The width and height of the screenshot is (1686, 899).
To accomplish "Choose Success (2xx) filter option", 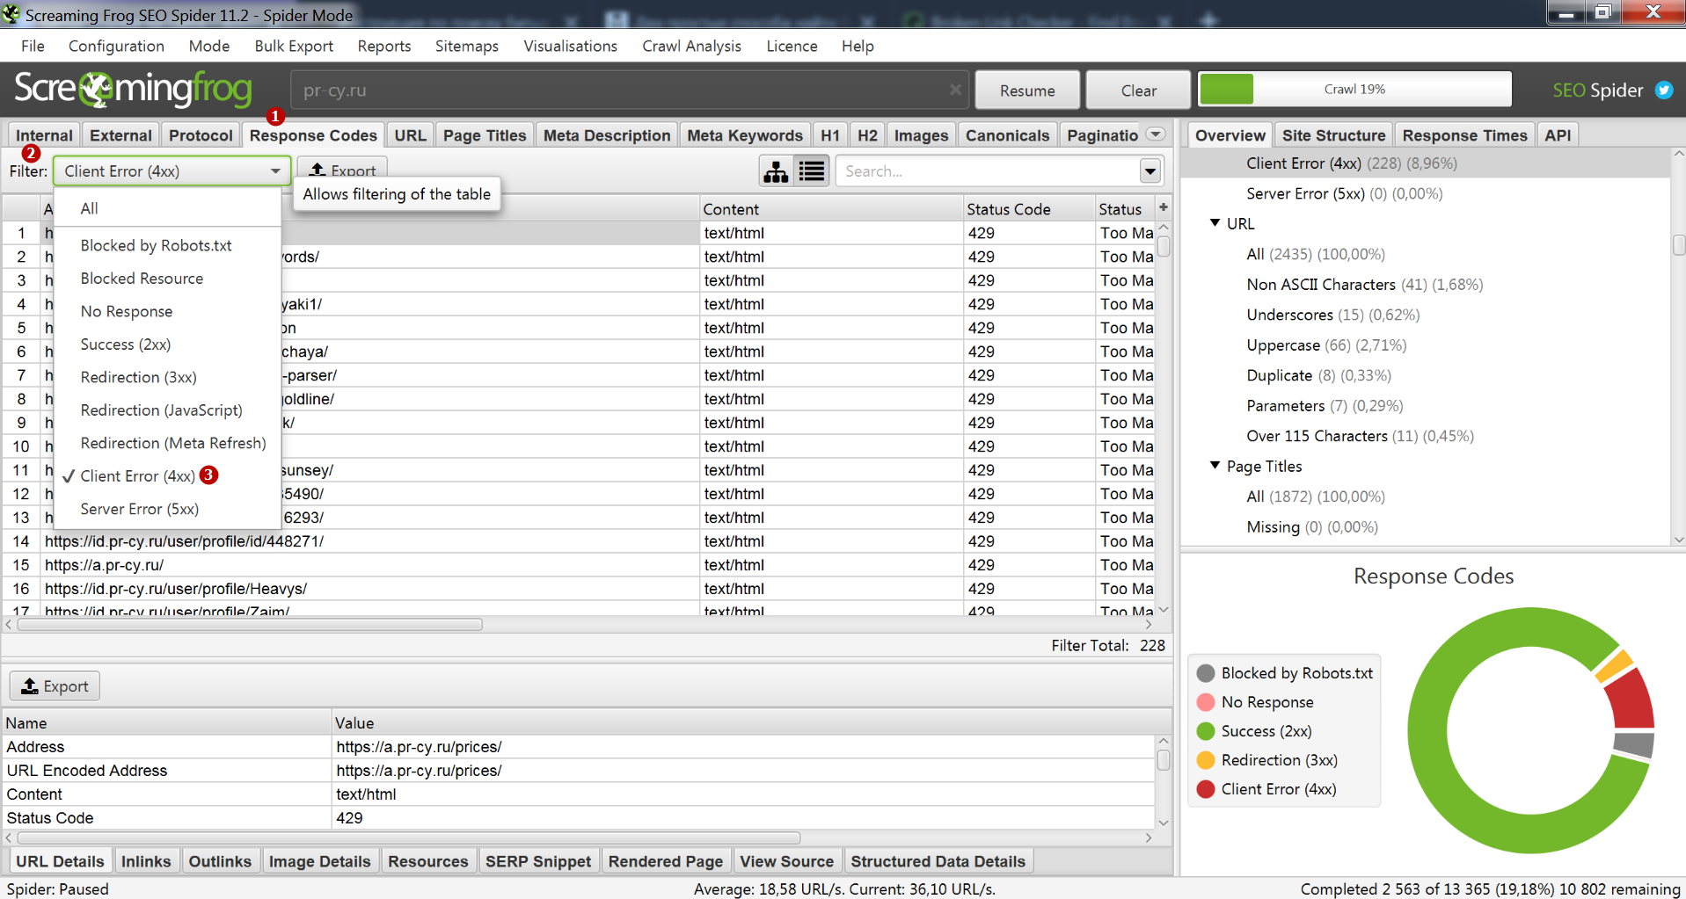I will click(x=126, y=344).
